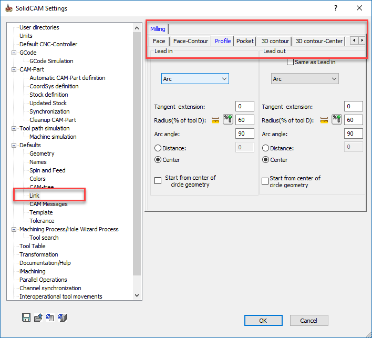Select Default CNC-Controller in the tree

48,44
